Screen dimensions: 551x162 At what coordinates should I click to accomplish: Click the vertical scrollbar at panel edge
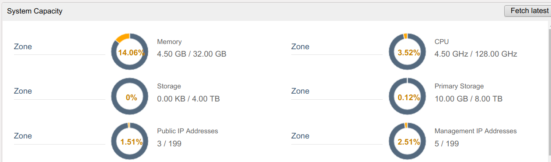click(550, 91)
